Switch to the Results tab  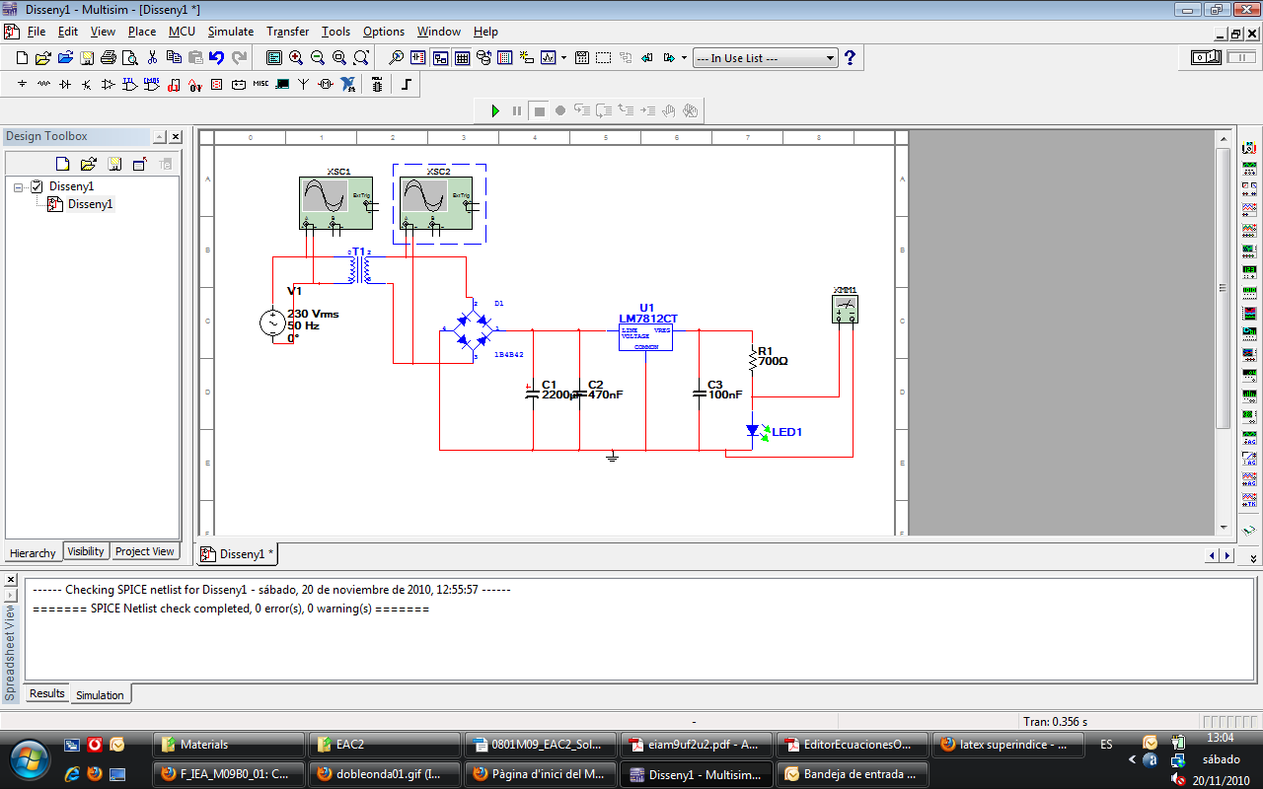pos(46,693)
